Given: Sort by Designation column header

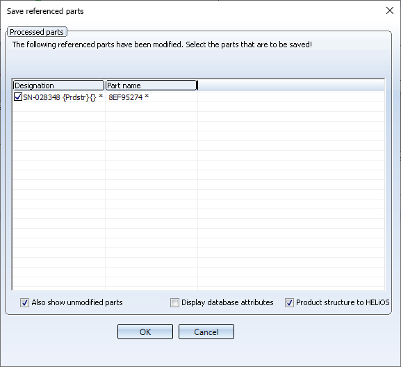Looking at the screenshot, I should click(x=58, y=85).
